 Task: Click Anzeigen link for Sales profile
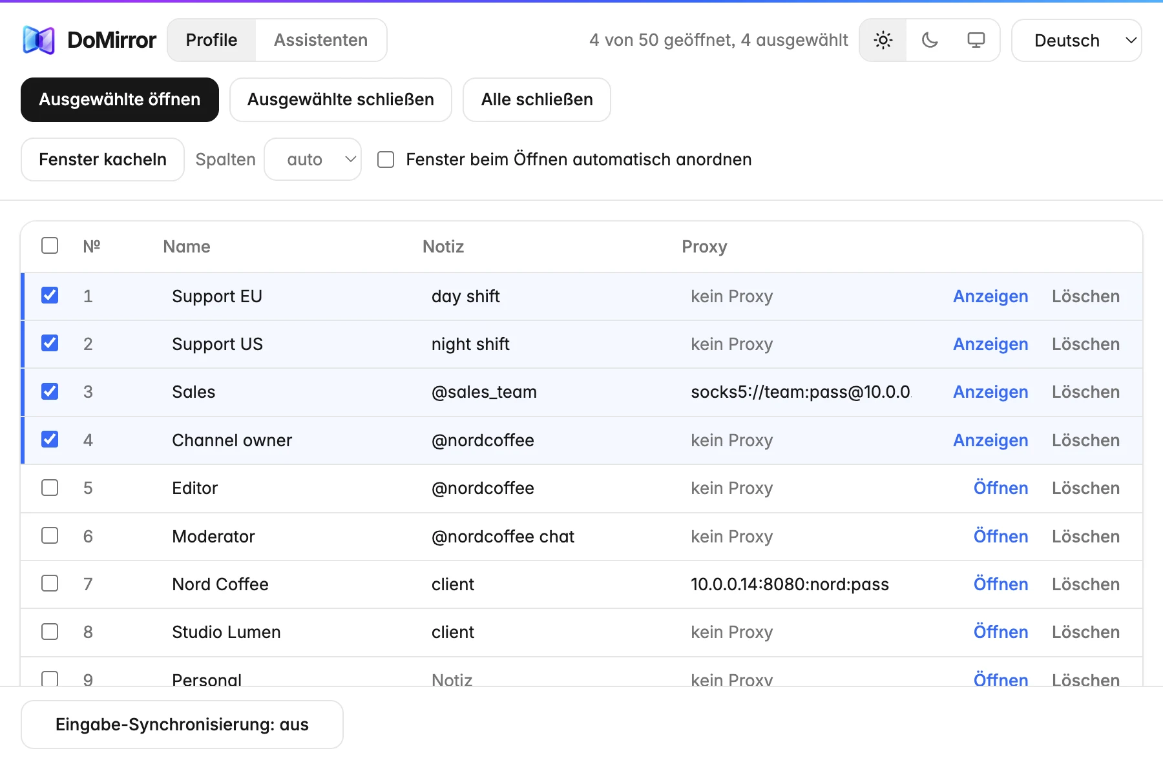pos(990,392)
